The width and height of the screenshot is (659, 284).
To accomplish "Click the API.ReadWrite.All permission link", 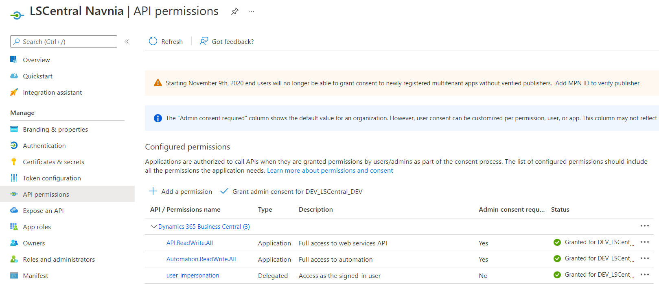I will tap(190, 243).
